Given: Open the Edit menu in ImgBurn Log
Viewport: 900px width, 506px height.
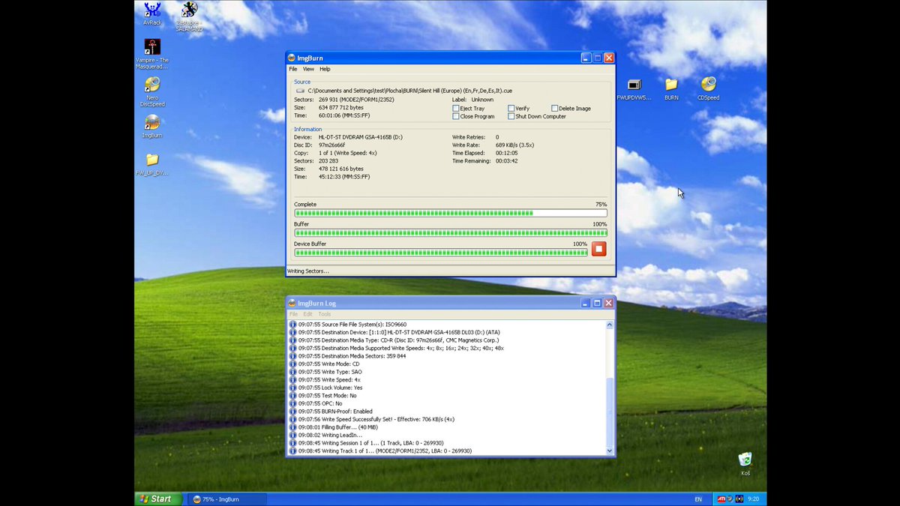Looking at the screenshot, I should coord(308,314).
